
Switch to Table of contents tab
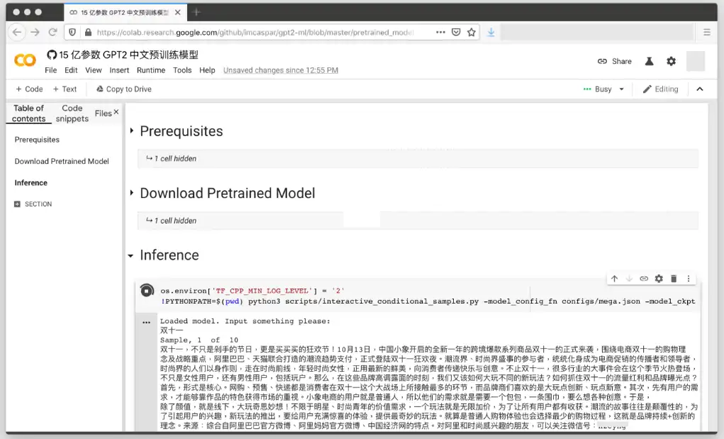coord(28,113)
